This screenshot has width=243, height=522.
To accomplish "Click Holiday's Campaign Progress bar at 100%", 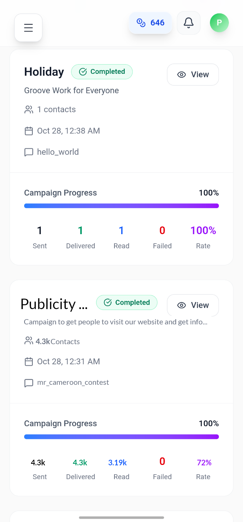I will click(121, 205).
